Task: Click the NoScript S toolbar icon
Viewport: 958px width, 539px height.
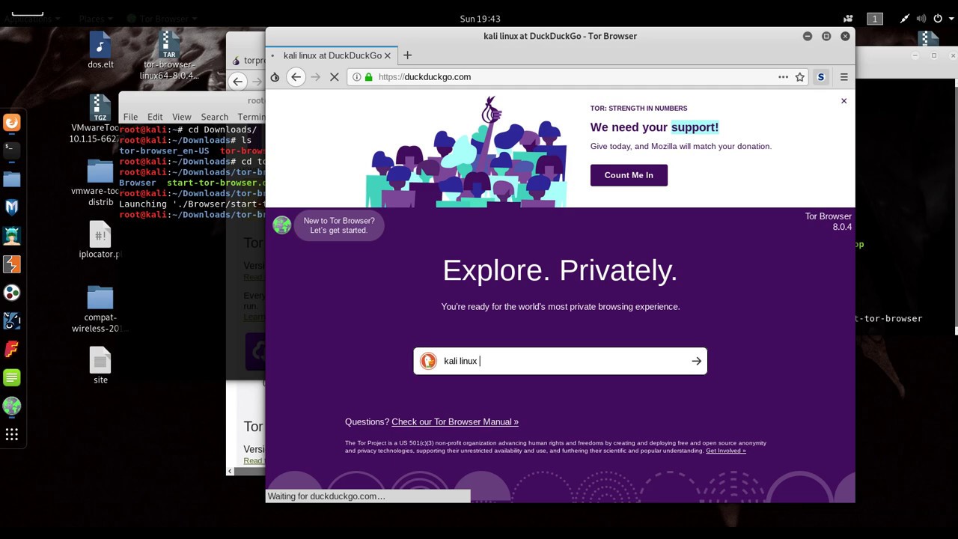Action: pos(821,77)
